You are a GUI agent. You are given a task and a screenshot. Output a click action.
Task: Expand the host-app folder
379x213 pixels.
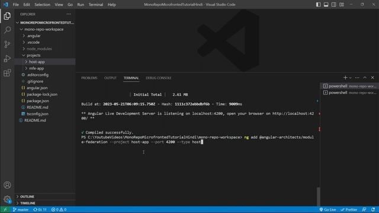pyautogui.click(x=45, y=62)
